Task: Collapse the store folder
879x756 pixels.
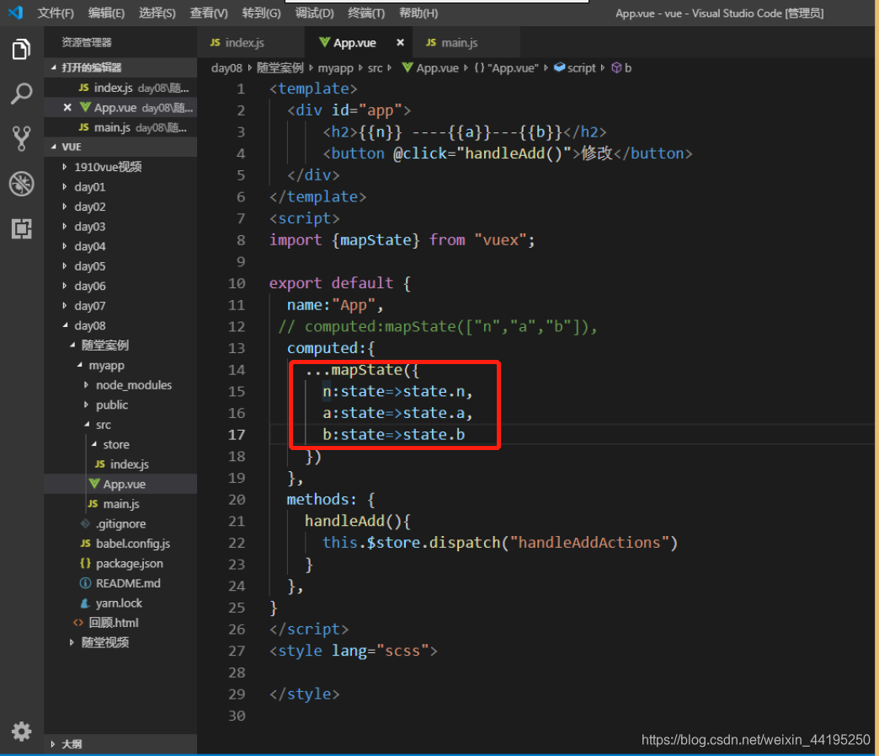Action: pyautogui.click(x=120, y=444)
